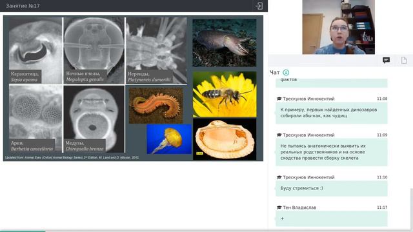Click the chat download arrow icon
Image resolution: width=413 pixels, height=232 pixels.
click(286, 72)
